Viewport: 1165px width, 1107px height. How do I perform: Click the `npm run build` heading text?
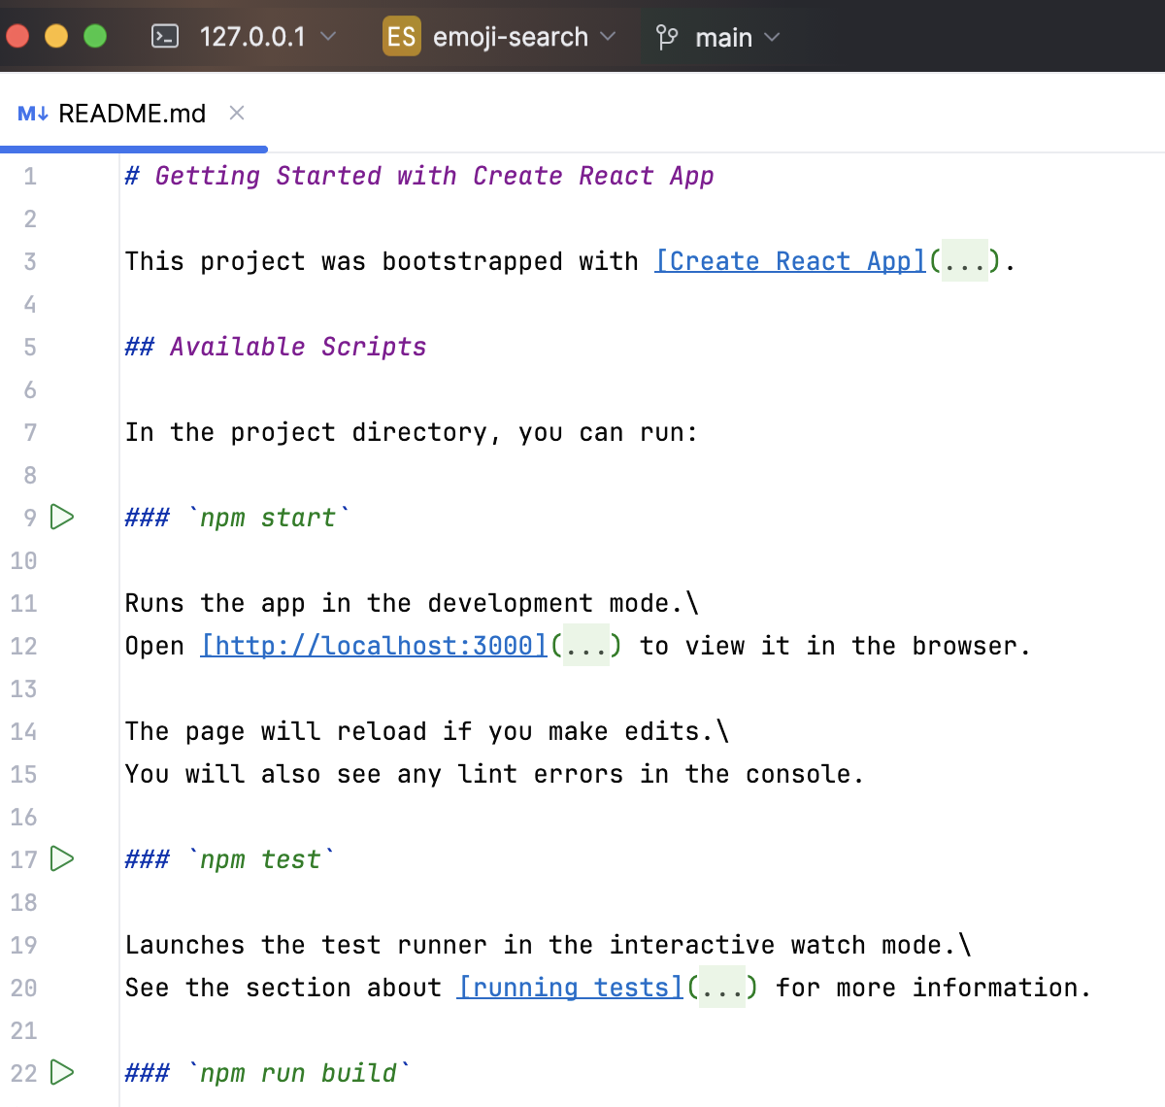[268, 1073]
